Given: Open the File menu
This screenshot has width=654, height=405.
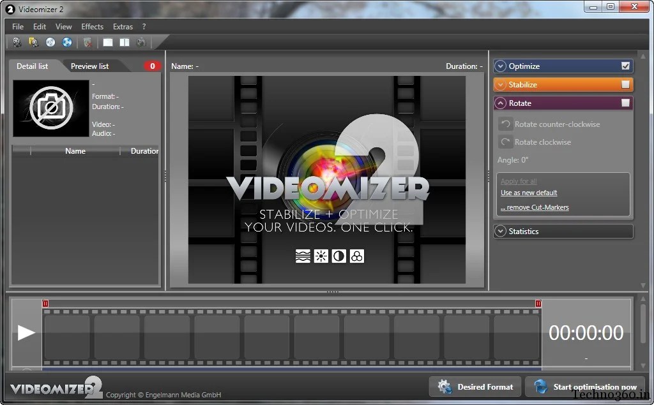Looking at the screenshot, I should click(x=18, y=27).
